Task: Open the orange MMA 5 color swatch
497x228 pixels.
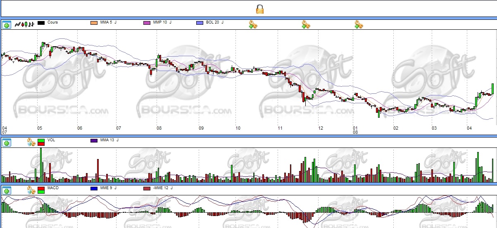Action: point(94,23)
